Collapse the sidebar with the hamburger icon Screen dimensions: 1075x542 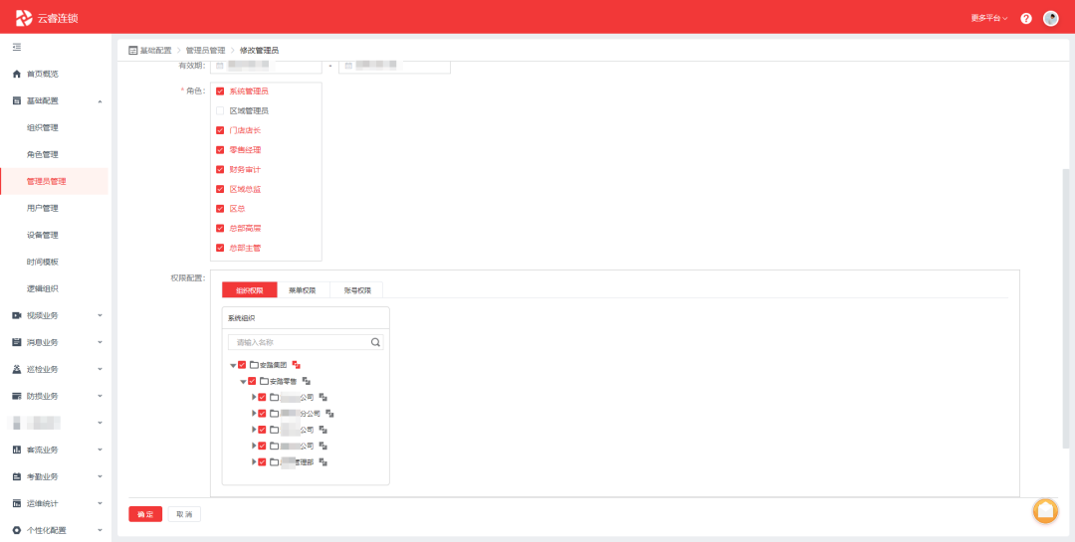(16, 48)
